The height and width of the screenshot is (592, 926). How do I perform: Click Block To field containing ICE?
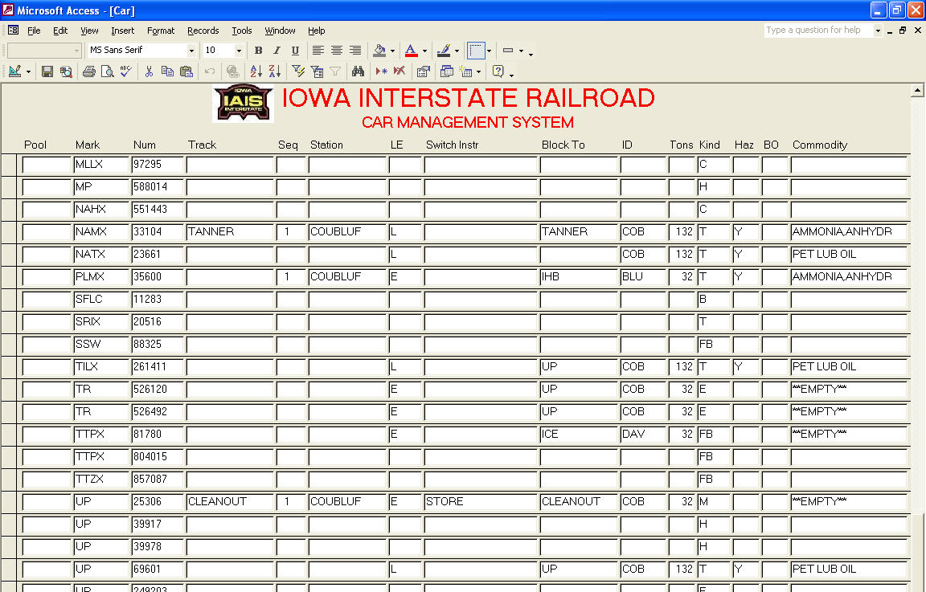coord(579,435)
